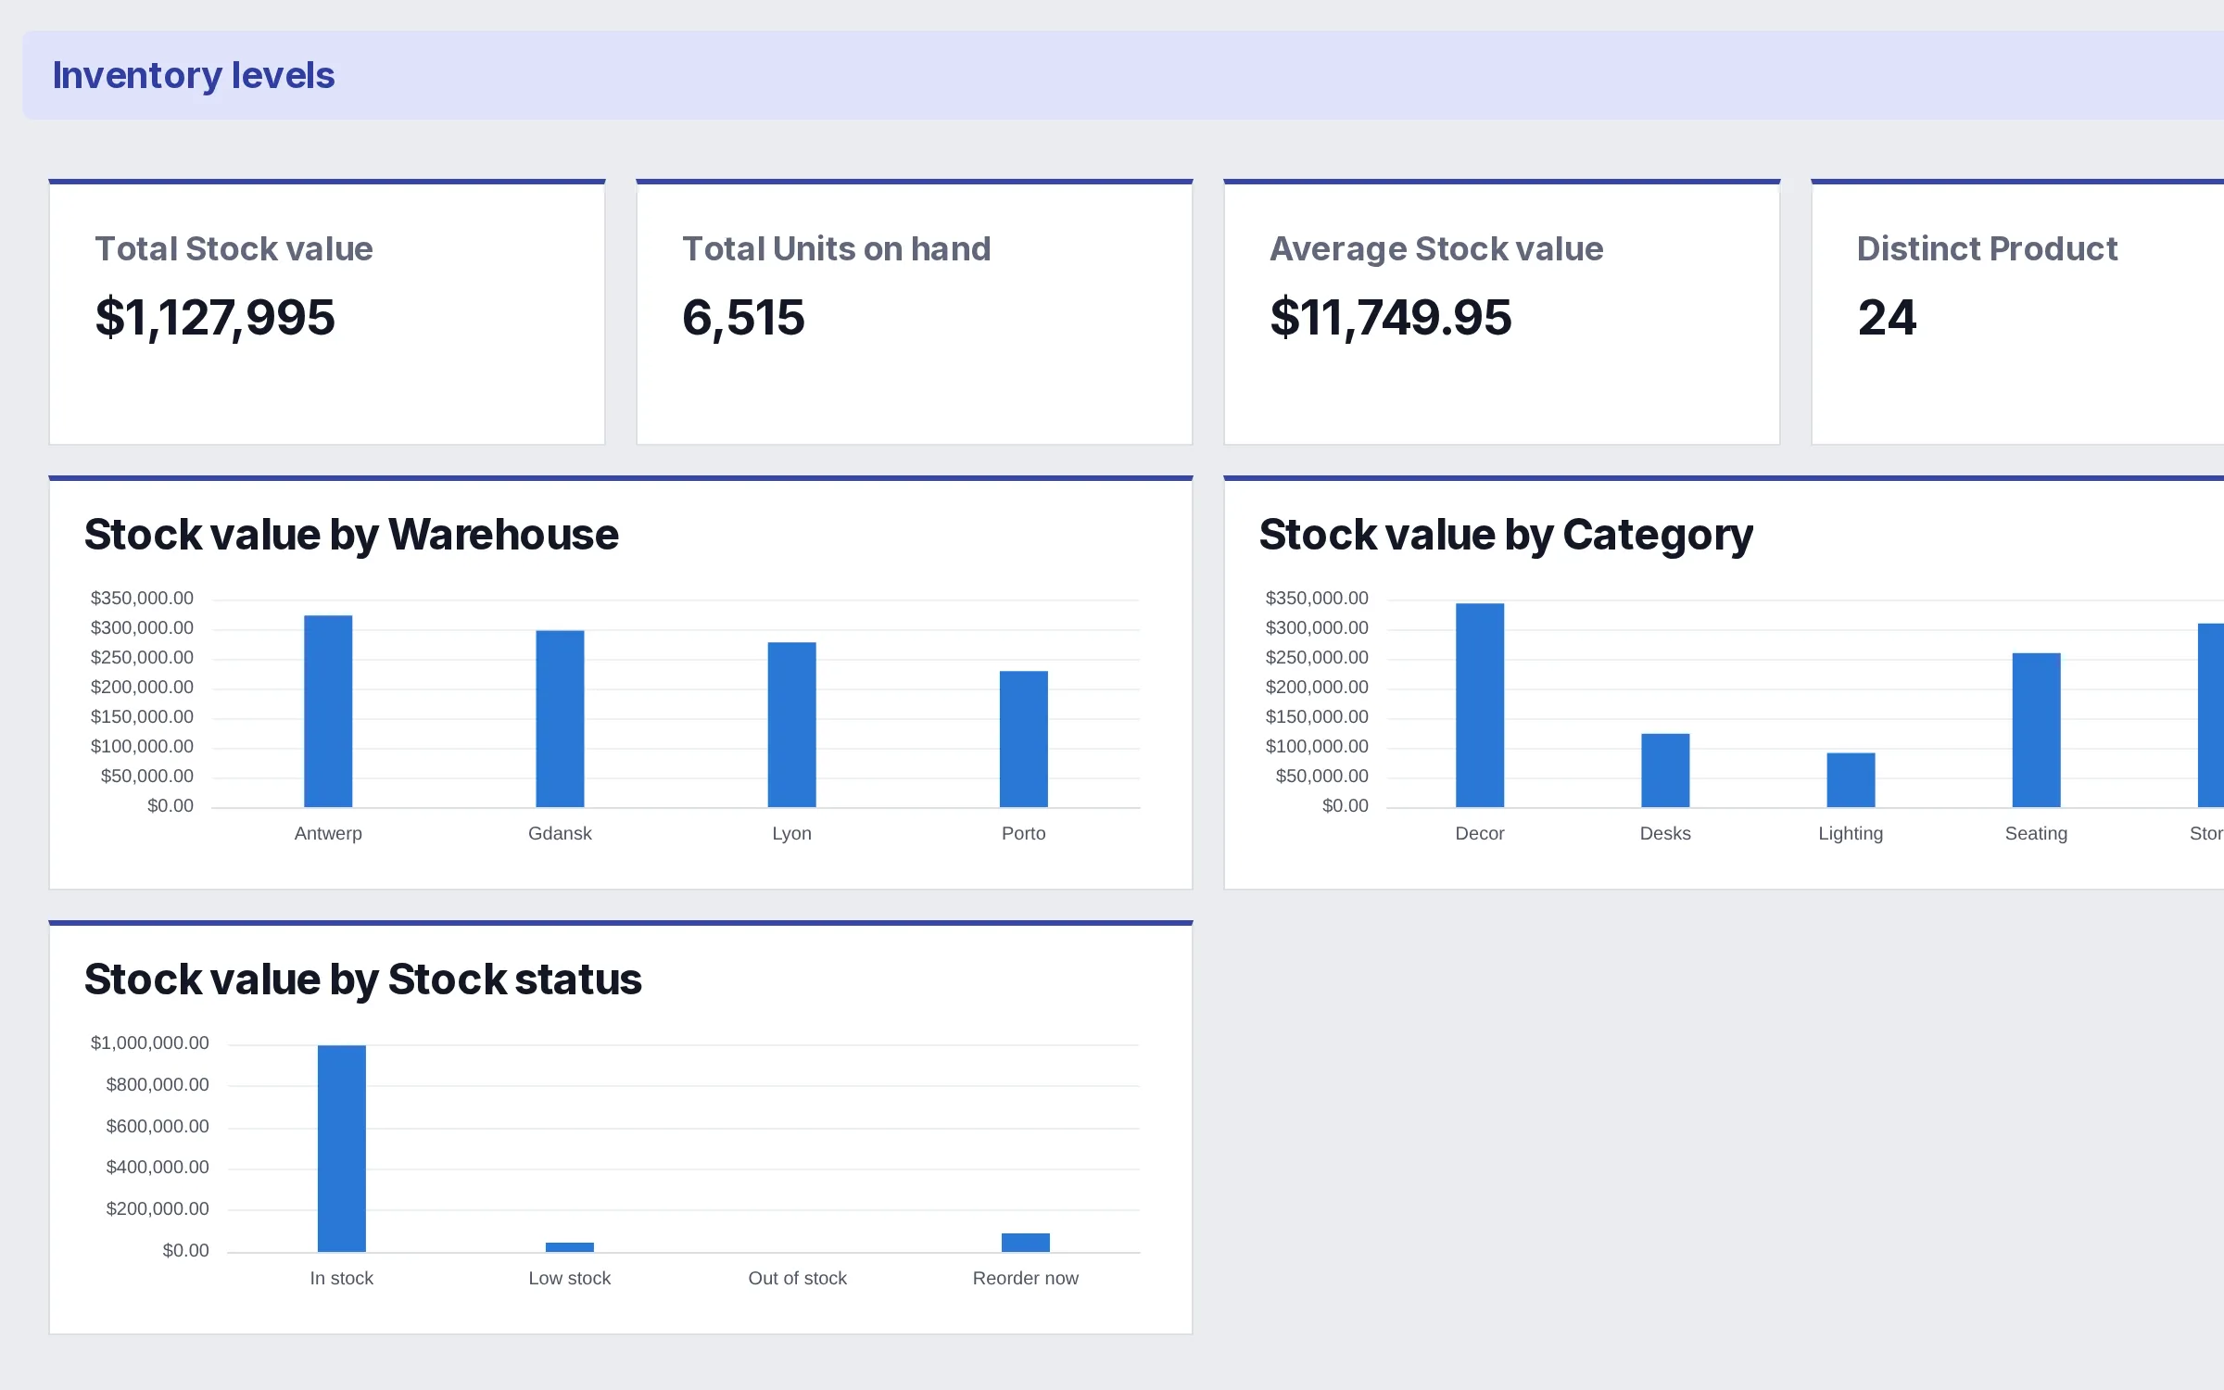This screenshot has width=2224, height=1390.
Task: Click the Low stock axis label
Action: click(x=569, y=1278)
